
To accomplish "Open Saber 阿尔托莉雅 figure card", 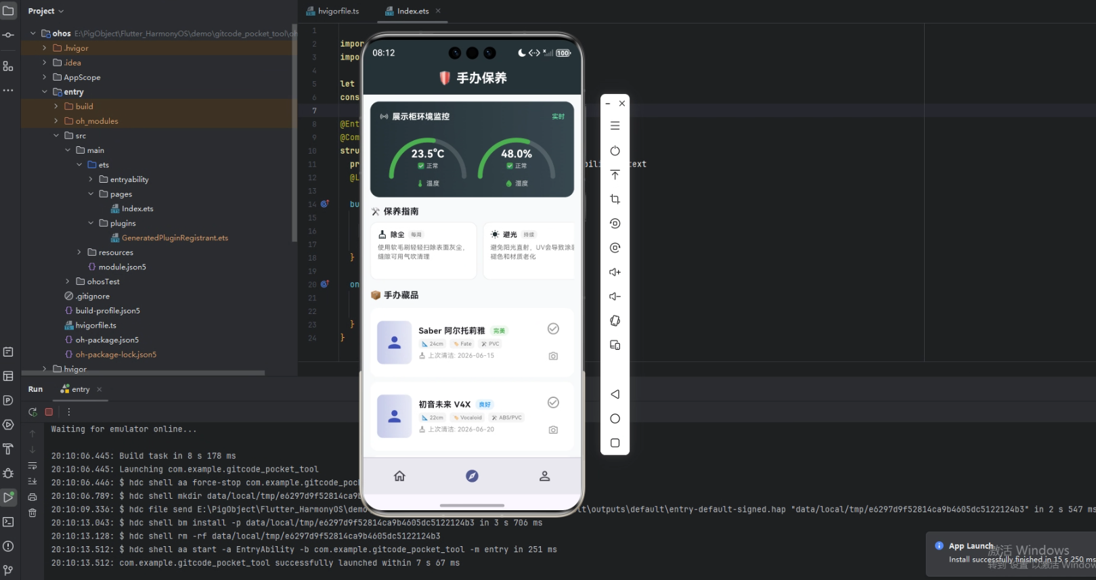I will pyautogui.click(x=472, y=342).
